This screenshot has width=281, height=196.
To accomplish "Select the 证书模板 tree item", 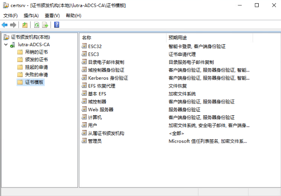I will pyautogui.click(x=34, y=82).
